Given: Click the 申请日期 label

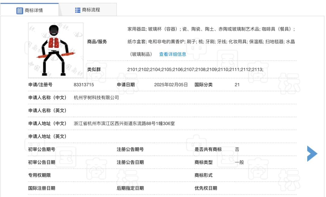Looking at the screenshot, I should tap(126, 85).
